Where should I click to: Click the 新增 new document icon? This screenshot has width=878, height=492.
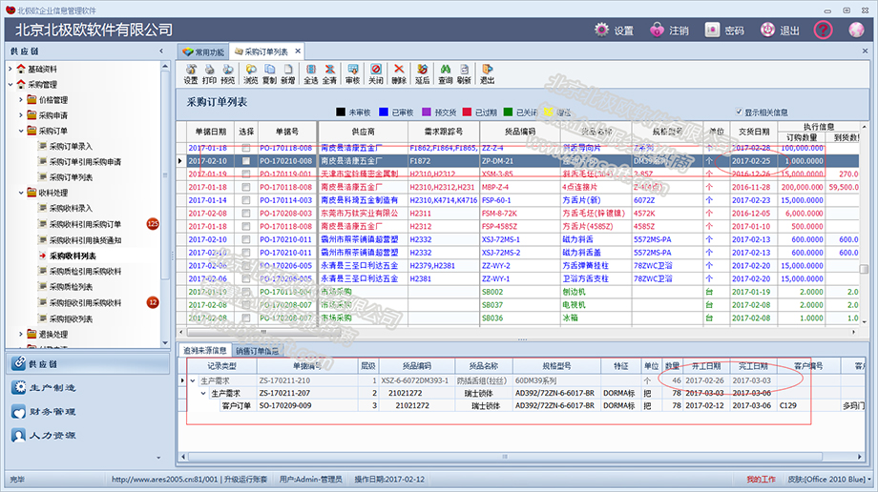click(288, 73)
